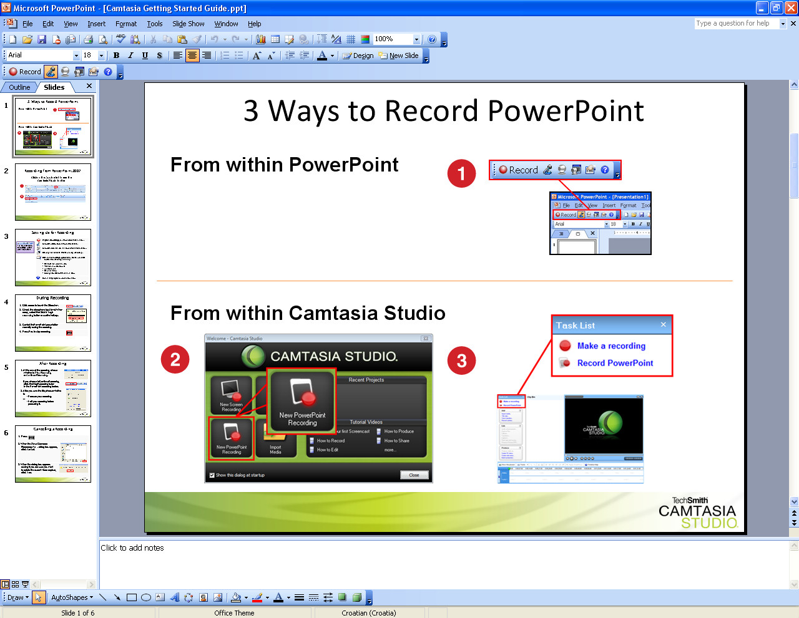Open Camtasia add-in help icon
Viewport: 799px width, 618px height.
click(x=108, y=72)
